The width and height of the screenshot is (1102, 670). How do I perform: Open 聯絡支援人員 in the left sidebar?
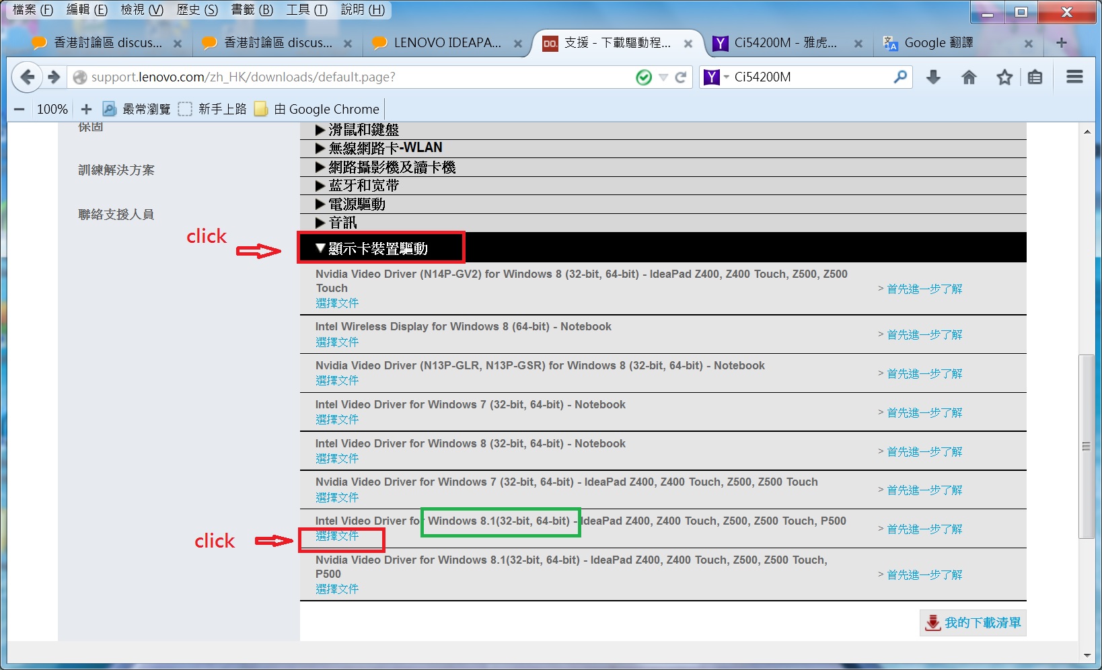pos(116,215)
